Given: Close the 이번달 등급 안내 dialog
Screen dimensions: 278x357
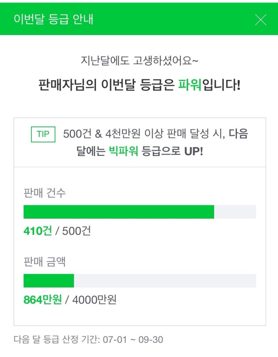Looking at the screenshot, I should coord(260,19).
